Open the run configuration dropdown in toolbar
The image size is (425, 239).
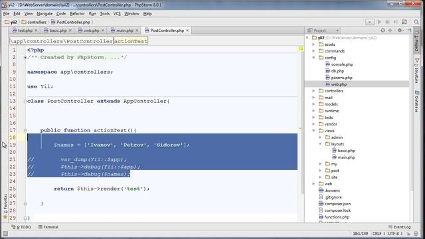[370, 22]
